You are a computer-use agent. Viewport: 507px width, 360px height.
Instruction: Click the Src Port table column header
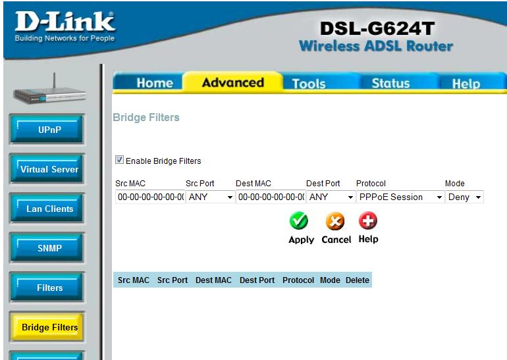coord(173,280)
